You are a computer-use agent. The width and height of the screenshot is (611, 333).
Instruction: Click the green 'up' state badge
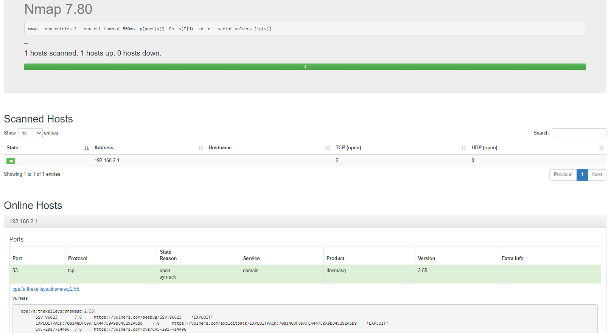(x=11, y=161)
